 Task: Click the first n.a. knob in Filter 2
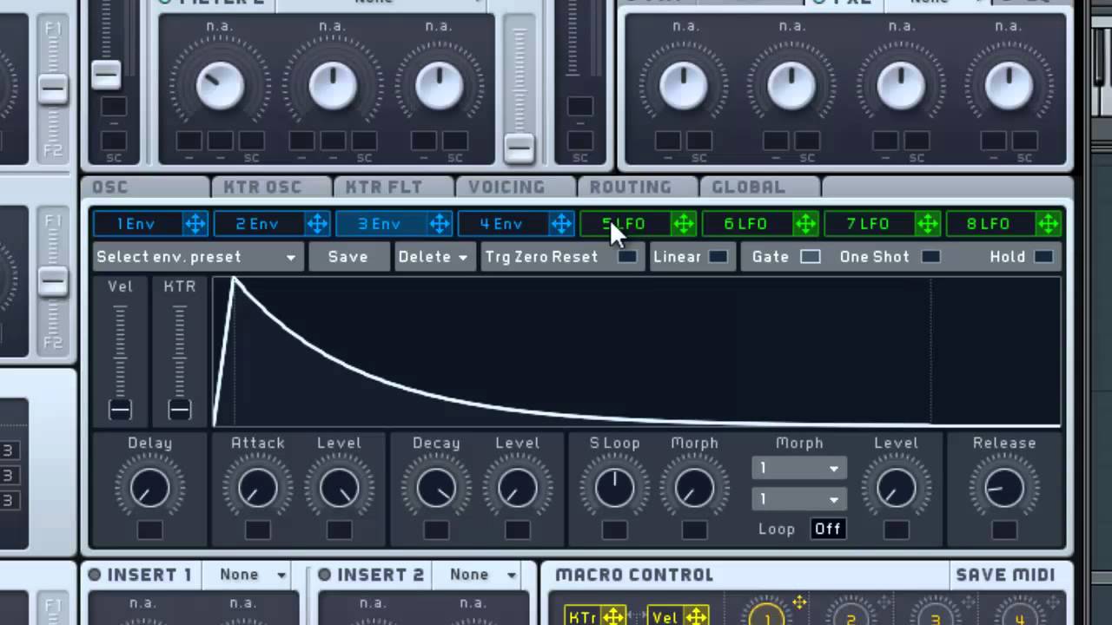click(x=220, y=87)
